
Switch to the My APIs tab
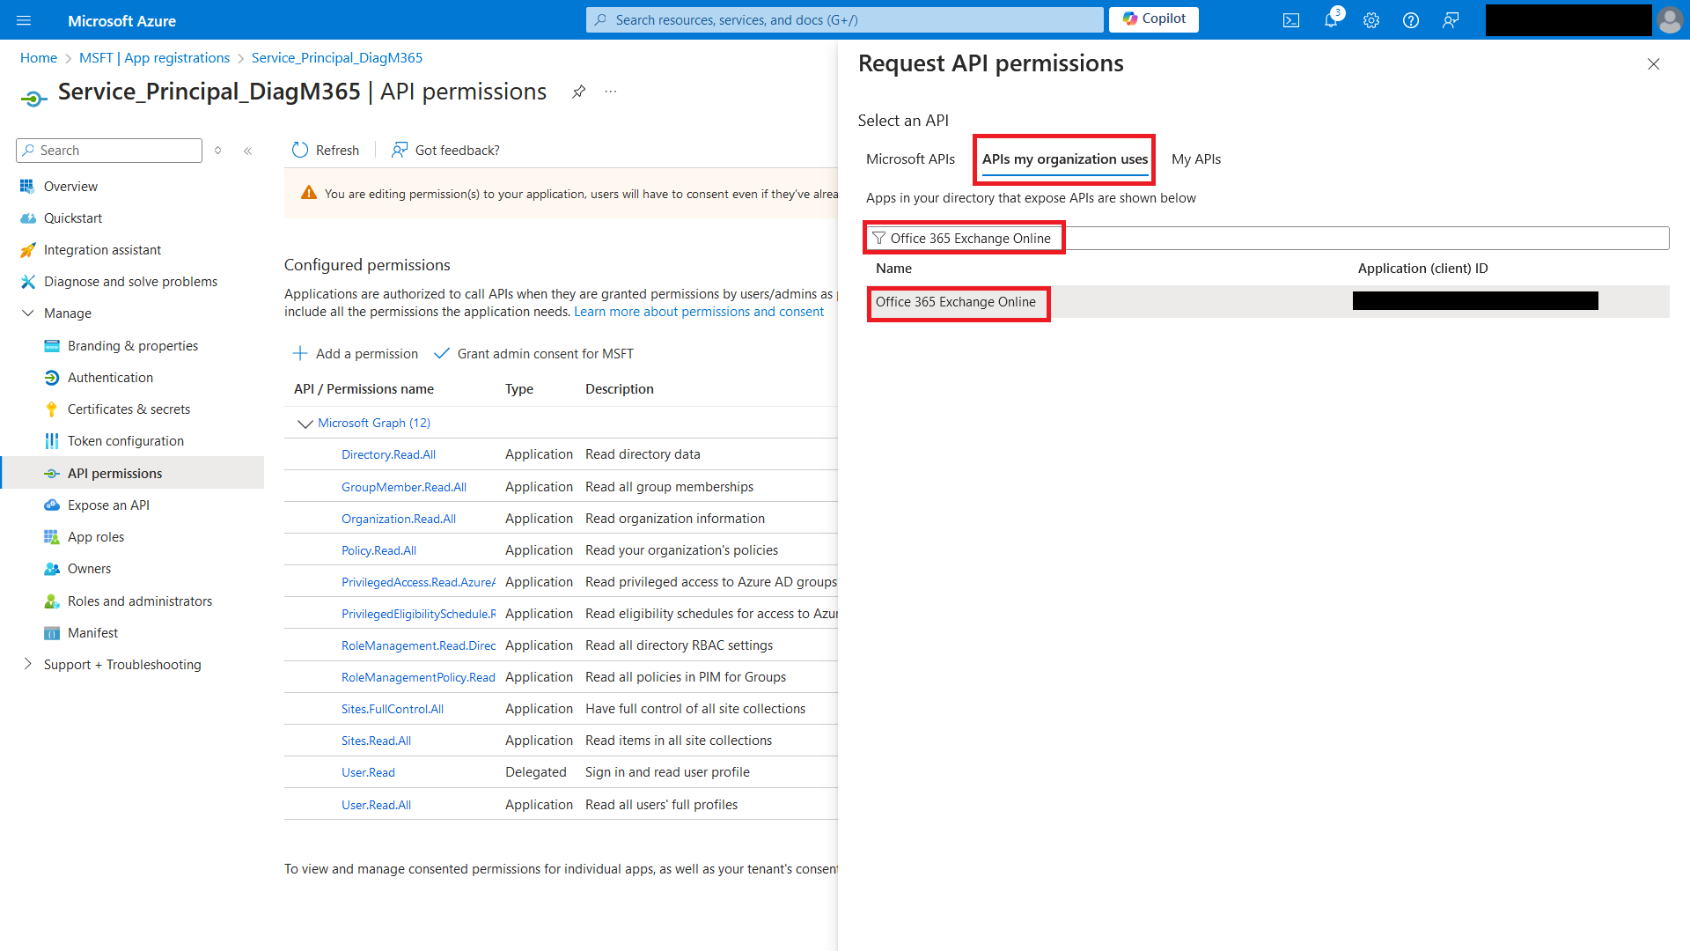1195,159
